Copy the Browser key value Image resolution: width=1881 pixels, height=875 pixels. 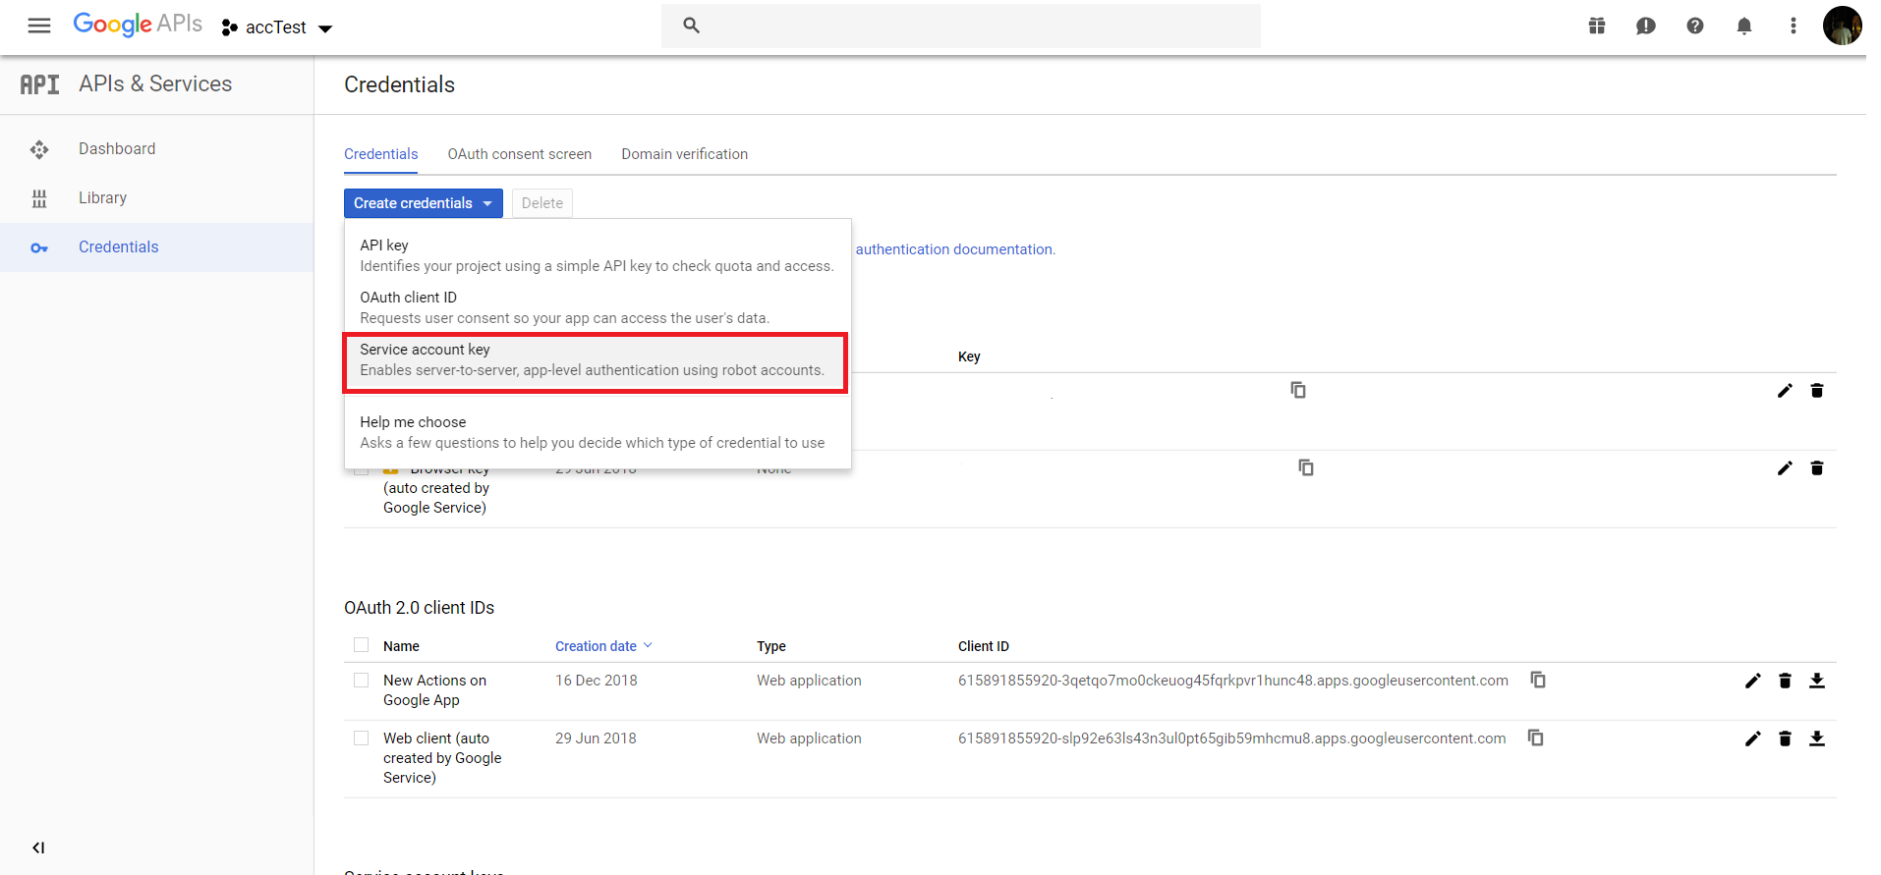1306,467
